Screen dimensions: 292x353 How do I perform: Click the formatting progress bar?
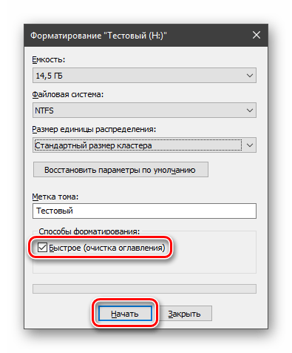point(144,288)
